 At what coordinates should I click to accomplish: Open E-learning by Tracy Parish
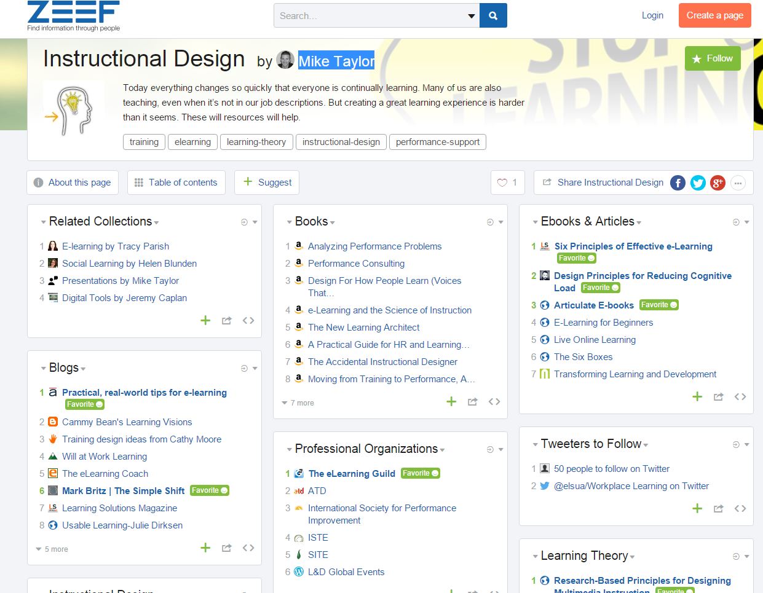tap(116, 246)
